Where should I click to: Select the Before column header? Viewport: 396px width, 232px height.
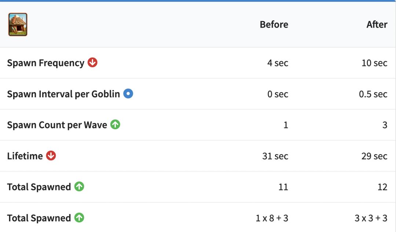(x=274, y=25)
